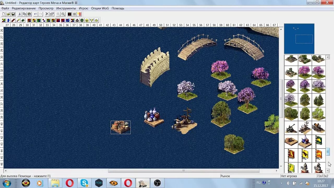The height and width of the screenshot is (188, 334).
Task: Select the left wooden bridge on map
Action: pos(197,47)
